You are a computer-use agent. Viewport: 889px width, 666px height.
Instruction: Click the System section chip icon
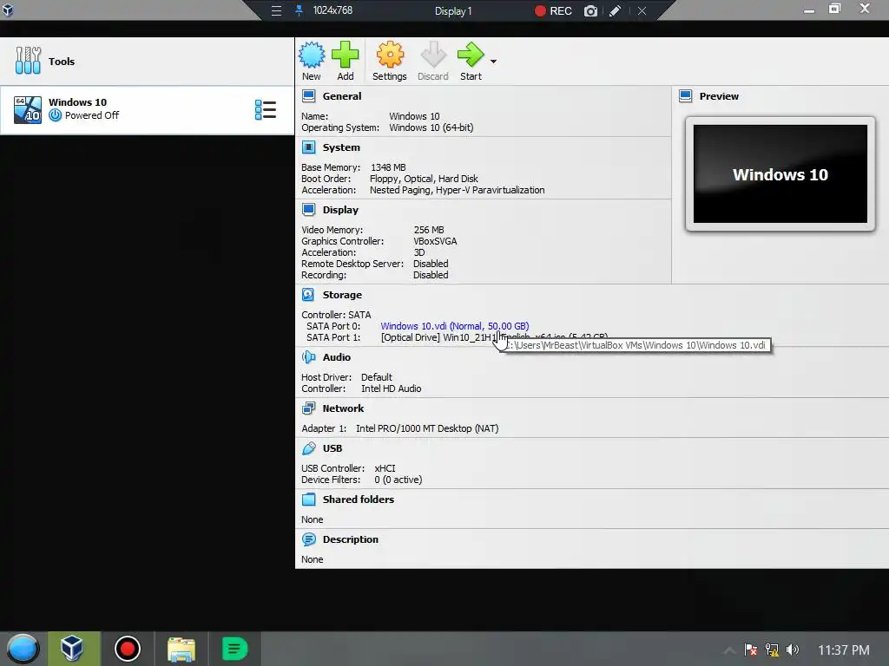[308, 147]
